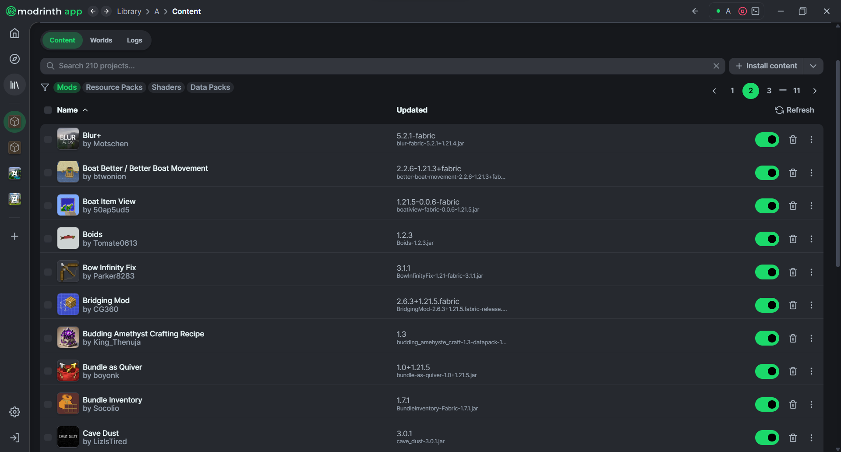This screenshot has height=452, width=841.
Task: Go to next page of projects
Action: pyautogui.click(x=815, y=91)
